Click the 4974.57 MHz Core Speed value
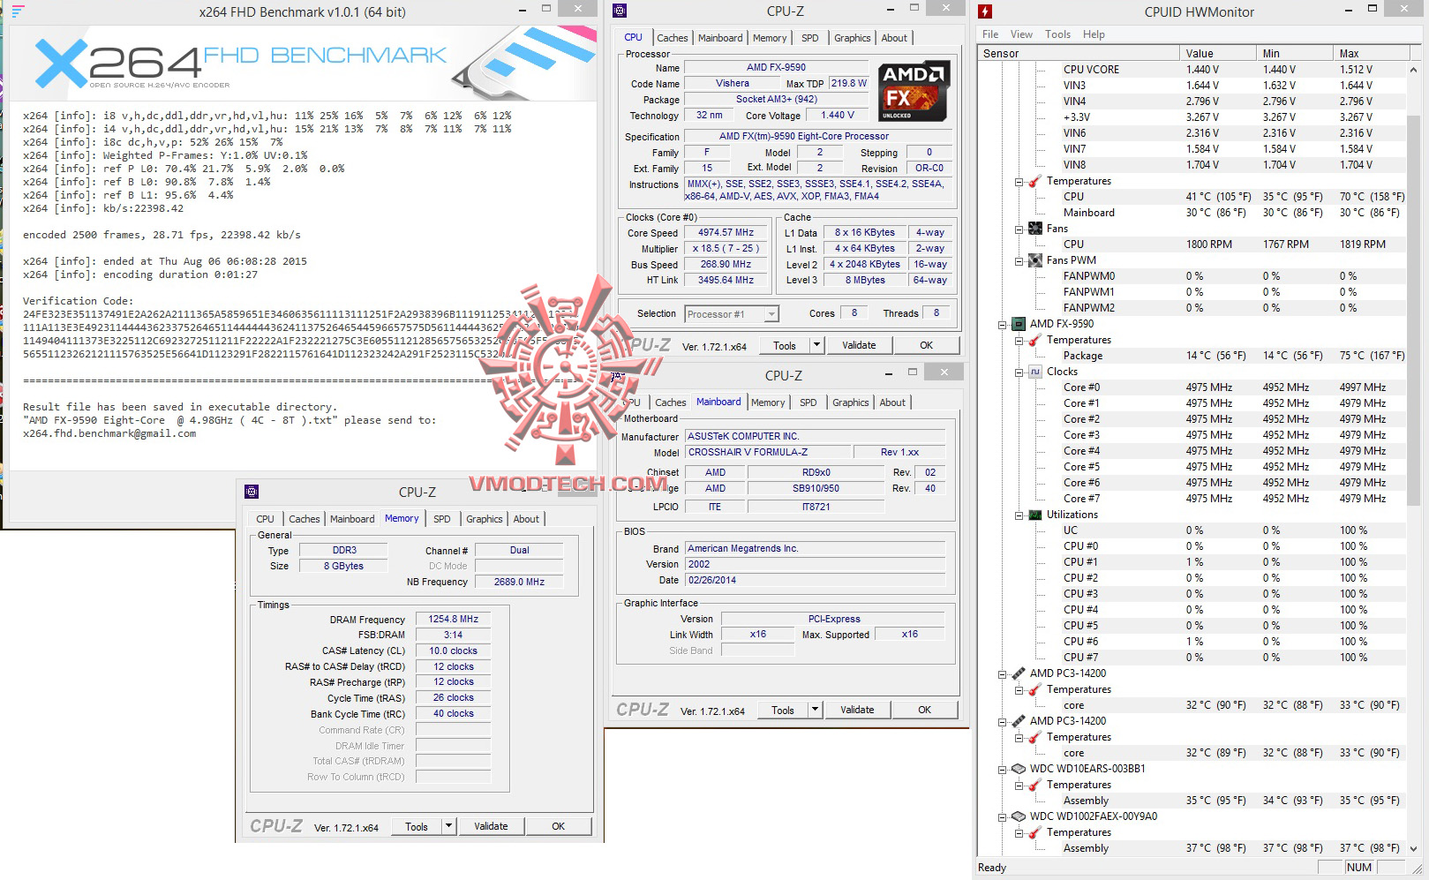This screenshot has height=880, width=1429. (726, 233)
